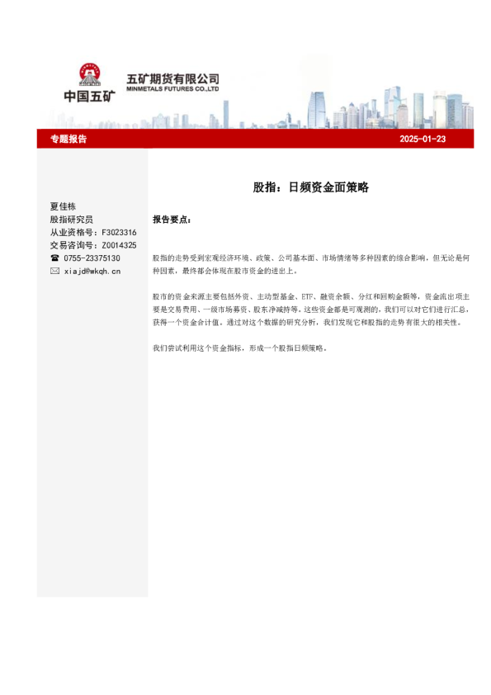Select the text MINMETALS FUTURES CO.,LTD
The width and height of the screenshot is (491, 695).
172,89
